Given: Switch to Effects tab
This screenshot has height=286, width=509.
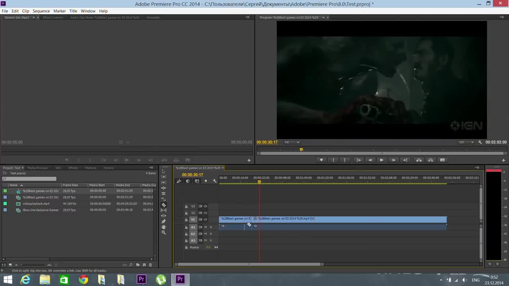Looking at the screenshot, I should [x=73, y=168].
